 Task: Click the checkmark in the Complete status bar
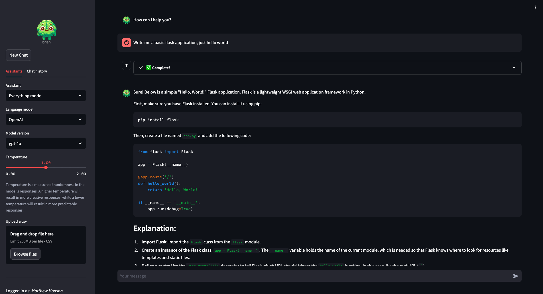(141, 68)
